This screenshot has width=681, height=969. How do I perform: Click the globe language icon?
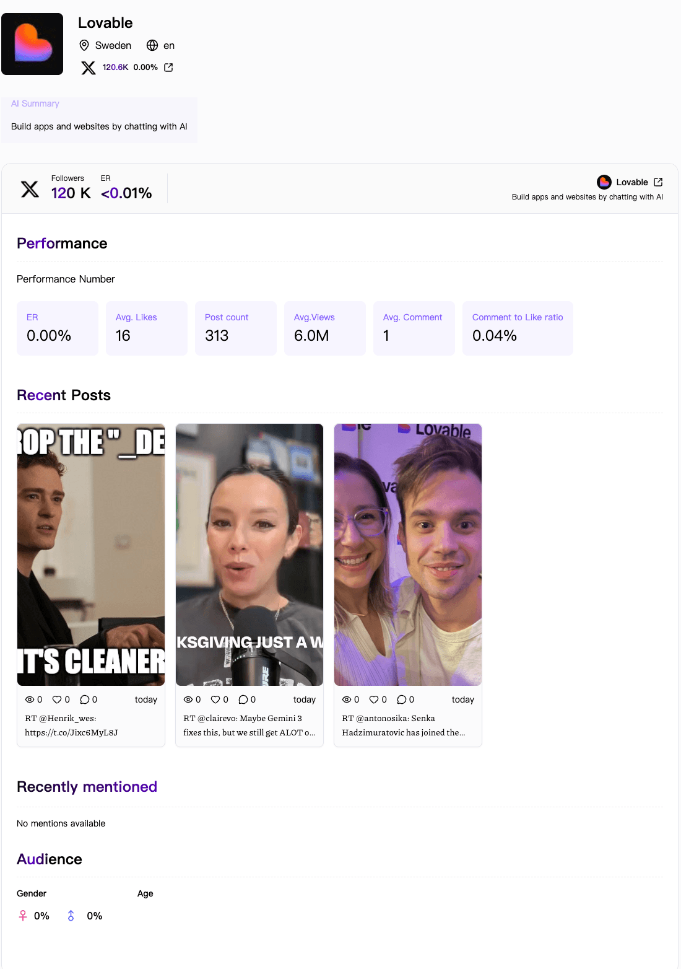click(x=152, y=45)
